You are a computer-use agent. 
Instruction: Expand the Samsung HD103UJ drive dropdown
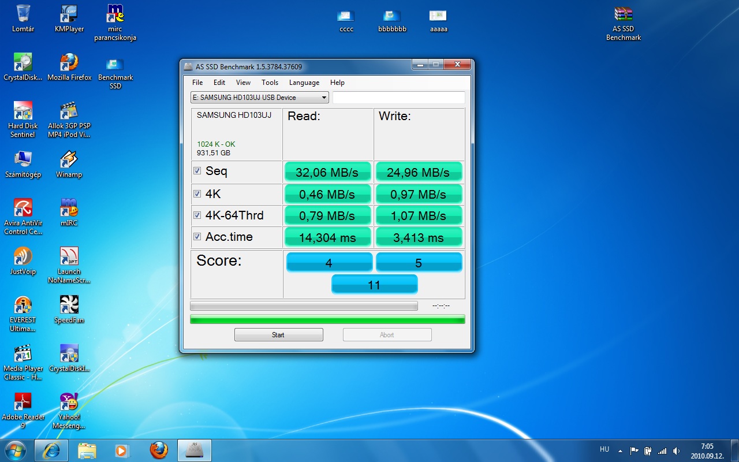tap(324, 98)
